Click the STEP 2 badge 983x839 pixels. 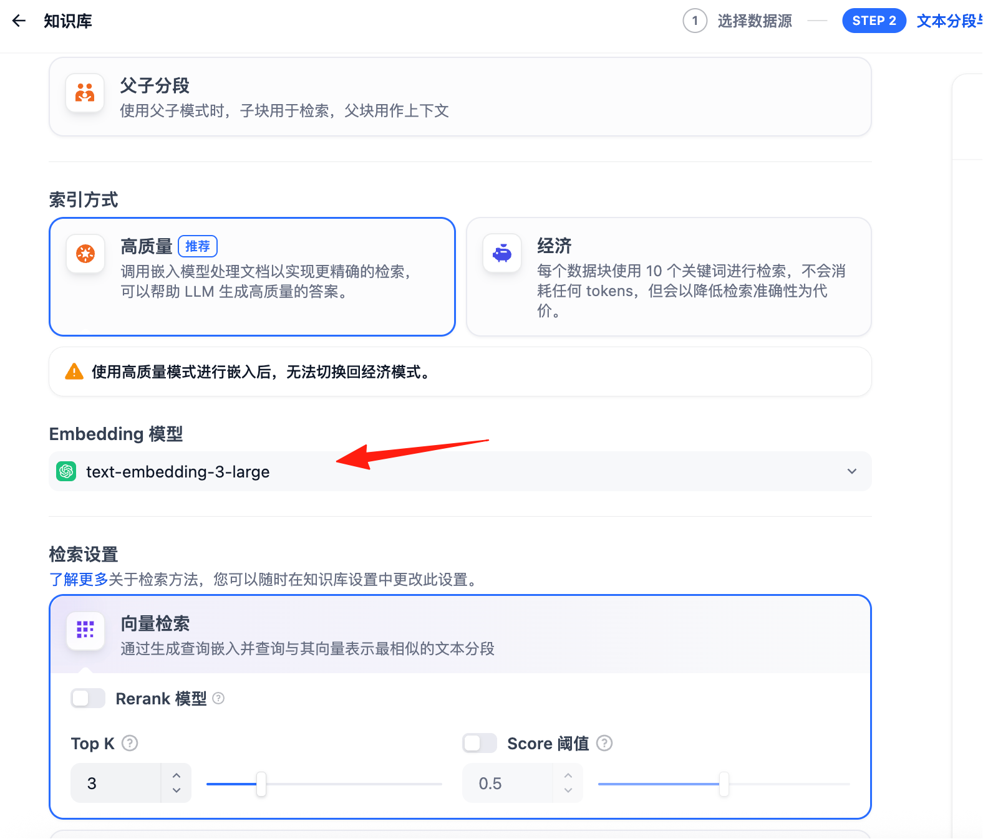(x=874, y=21)
